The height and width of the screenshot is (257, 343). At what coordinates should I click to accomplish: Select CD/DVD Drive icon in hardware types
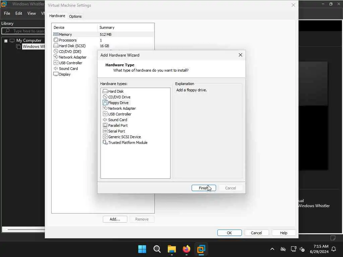[x=105, y=97]
